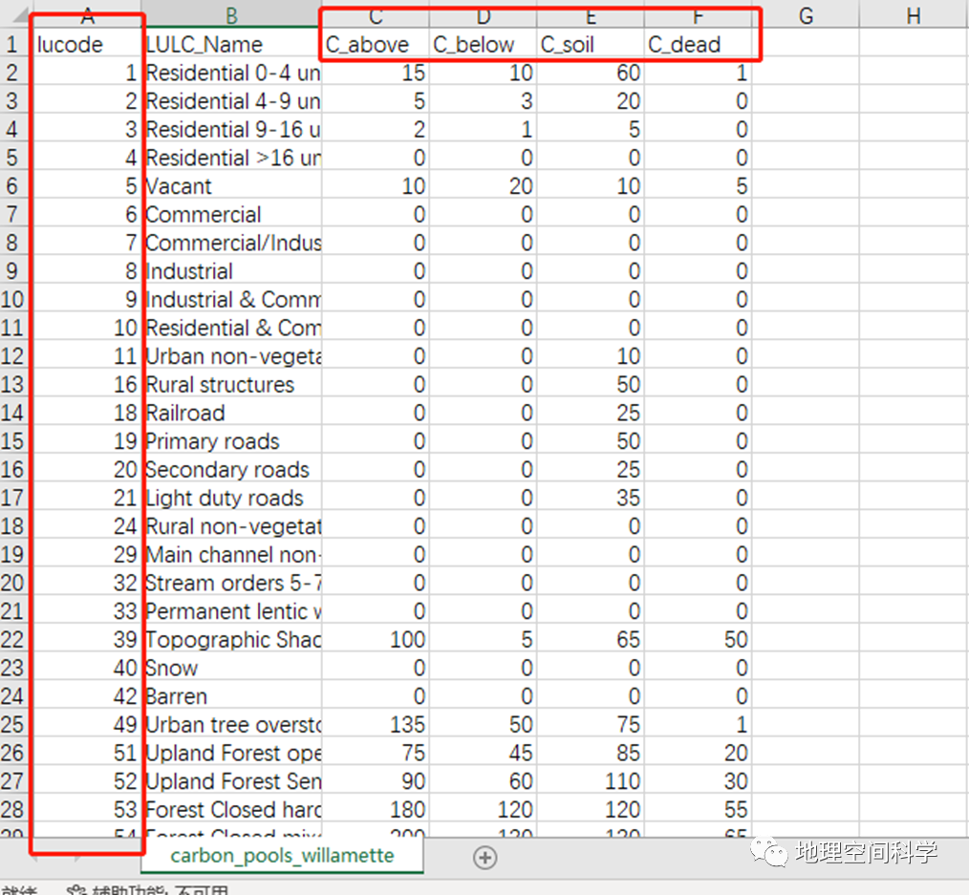Select the Railroad cell
Screen dimensions: 969x895
click(x=232, y=413)
